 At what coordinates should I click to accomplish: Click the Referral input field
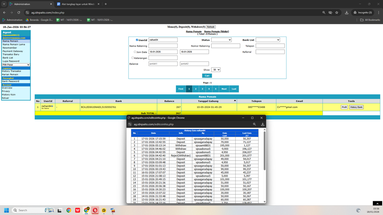click(270, 52)
